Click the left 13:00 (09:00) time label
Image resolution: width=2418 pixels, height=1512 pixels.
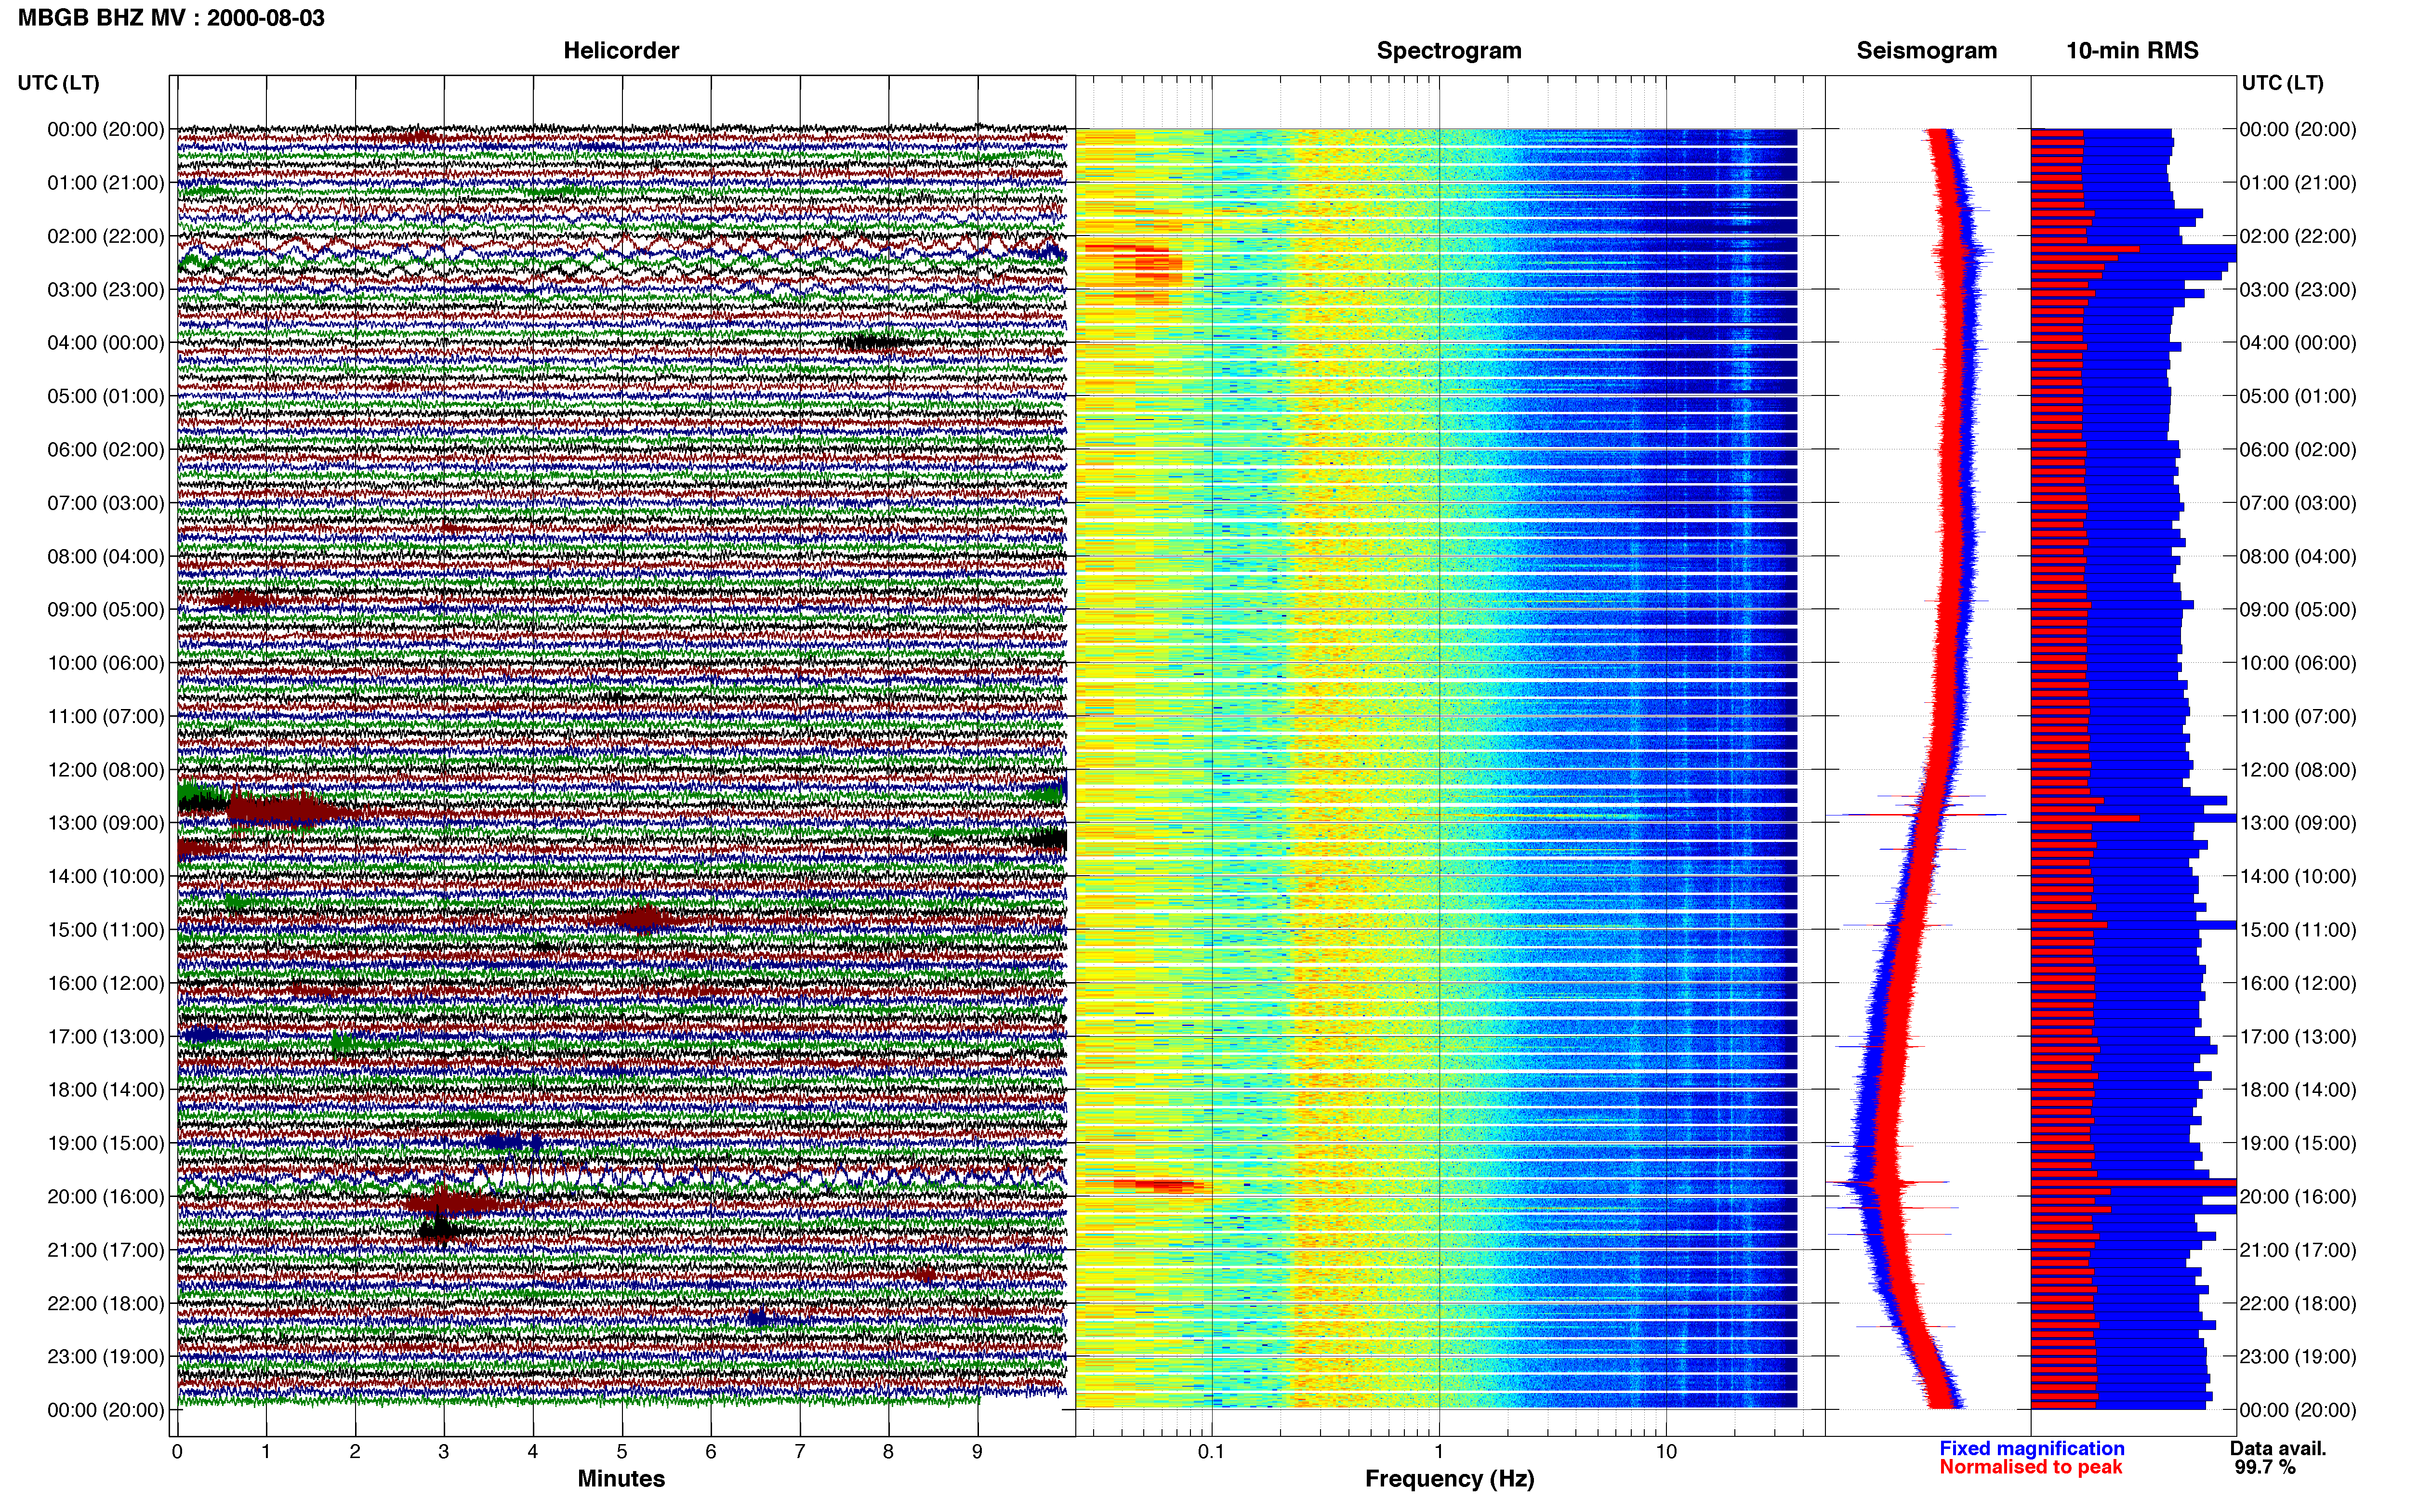[x=106, y=823]
